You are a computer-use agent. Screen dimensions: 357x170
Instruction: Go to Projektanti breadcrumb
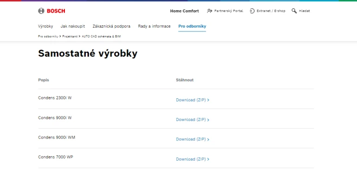70,36
